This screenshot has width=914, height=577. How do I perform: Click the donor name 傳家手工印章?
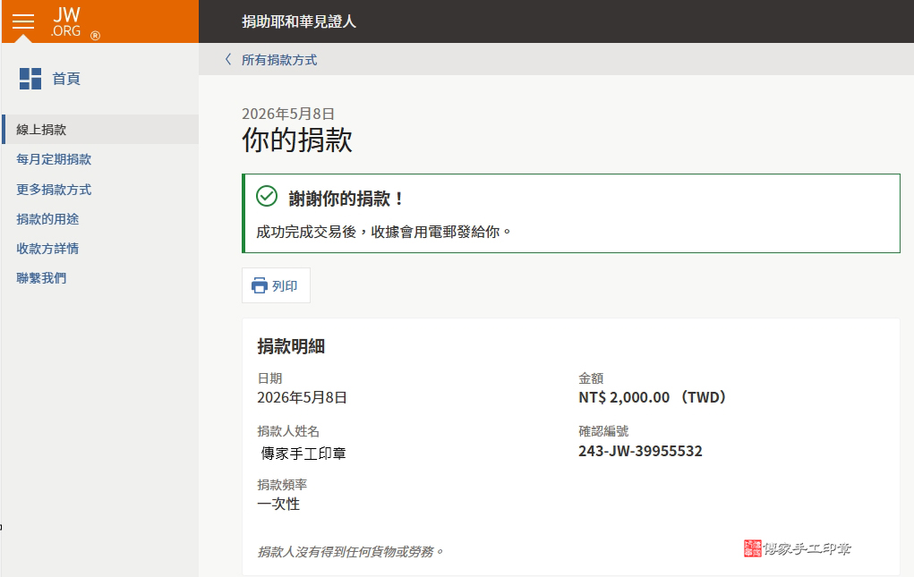click(303, 453)
